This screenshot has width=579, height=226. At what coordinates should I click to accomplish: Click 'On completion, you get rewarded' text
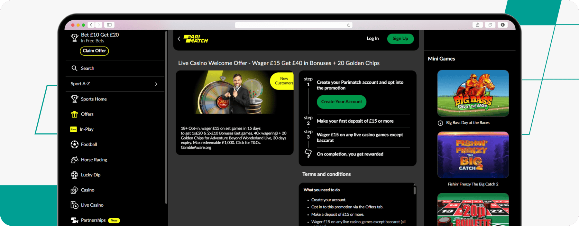click(350, 154)
